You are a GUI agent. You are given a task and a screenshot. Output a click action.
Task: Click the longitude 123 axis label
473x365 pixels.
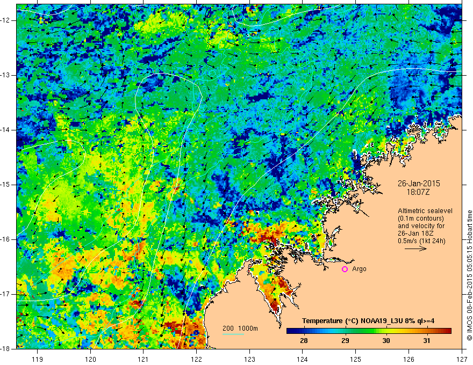(x=249, y=359)
